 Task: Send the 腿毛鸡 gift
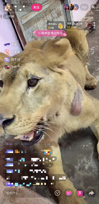click(x=12, y=59)
